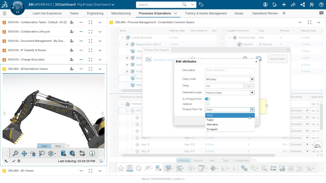This screenshot has width=326, height=183.
Task: Close the Edit attributes dialog
Action: 256,62
